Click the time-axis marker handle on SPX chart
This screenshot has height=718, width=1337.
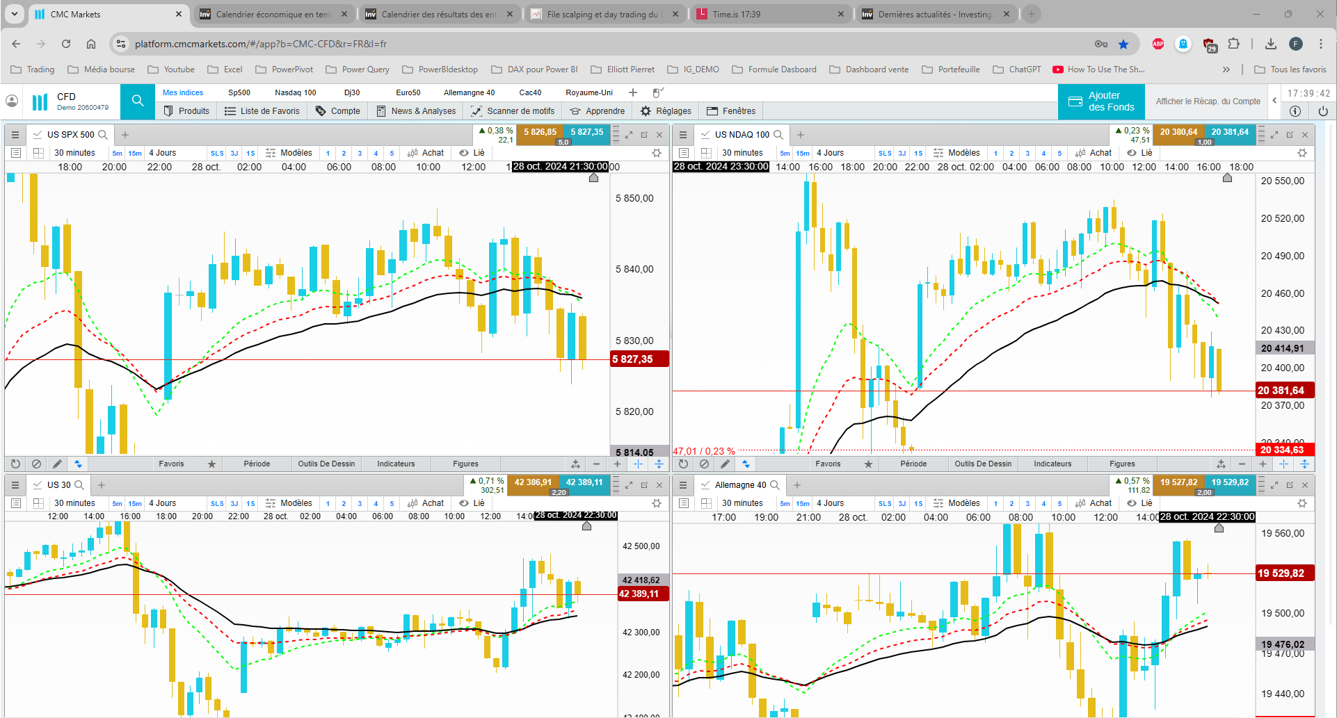593,178
